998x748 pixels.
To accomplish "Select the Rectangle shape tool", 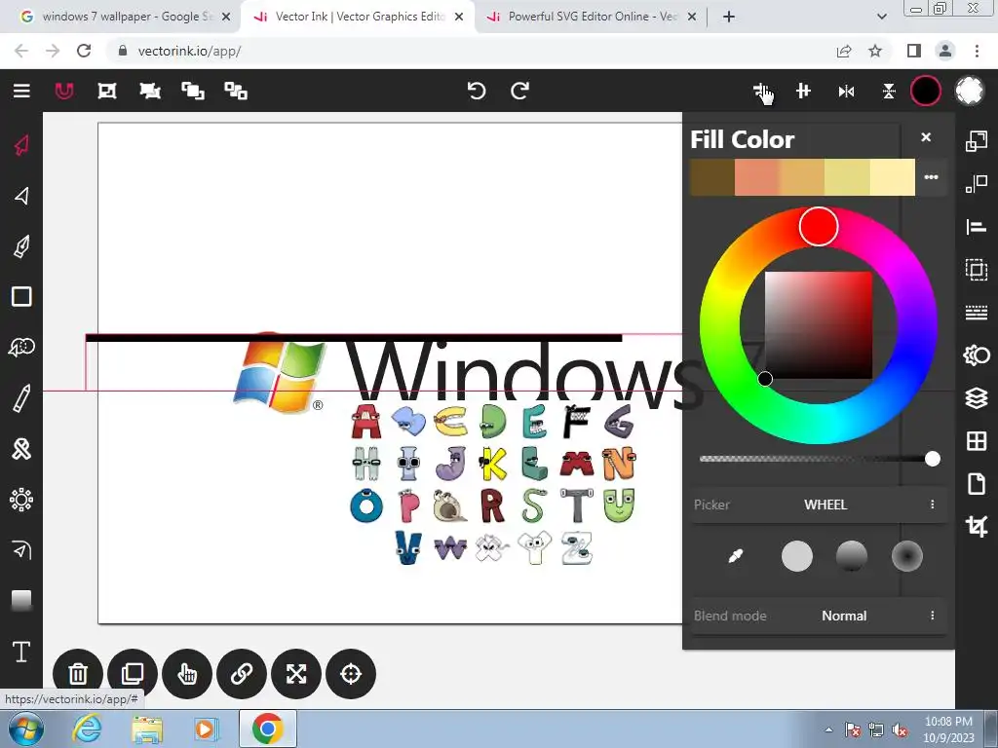I will click(x=21, y=296).
